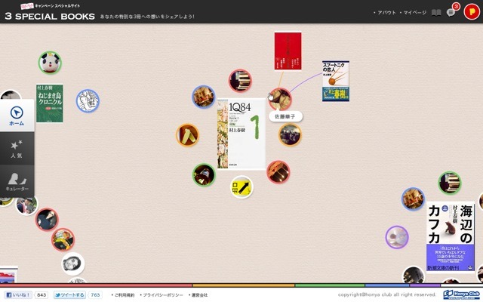Image resolution: width=483 pixels, height=302 pixels.
Task: Open the キュレーター (Curator) tab
Action: click(17, 181)
